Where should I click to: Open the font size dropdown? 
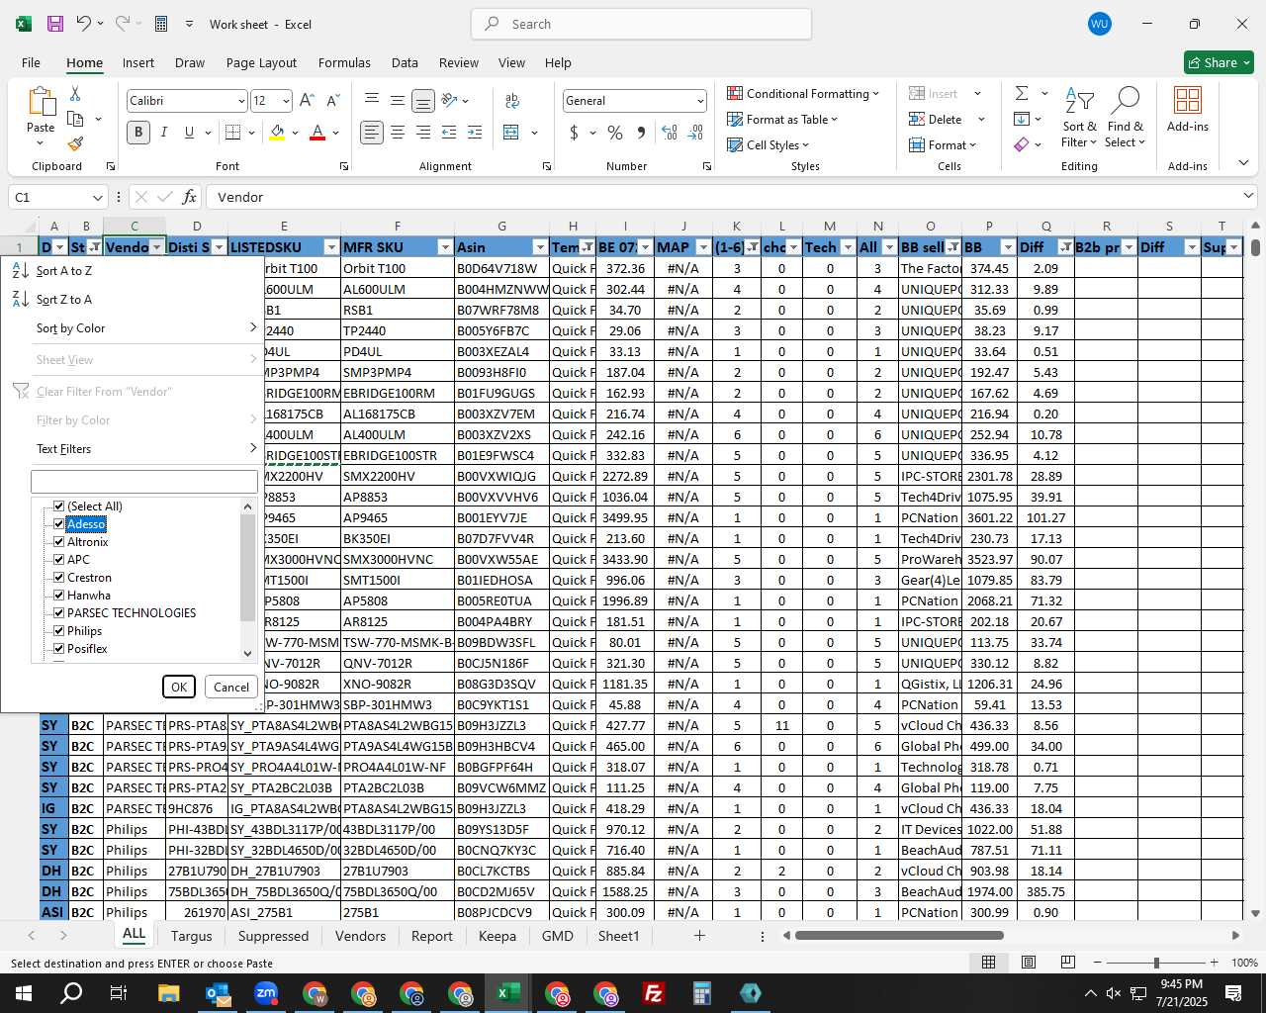[286, 101]
